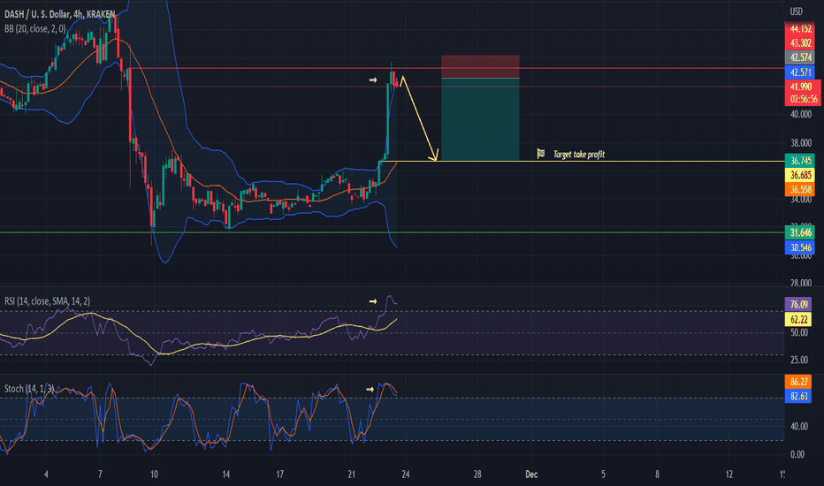Select the red stop-loss zone of the short position
Screen dimensions: 824x486
(480, 67)
